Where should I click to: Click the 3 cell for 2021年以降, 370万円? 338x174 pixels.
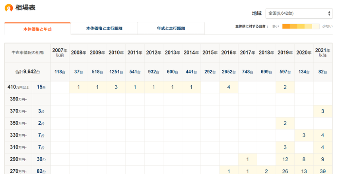pos(322,111)
